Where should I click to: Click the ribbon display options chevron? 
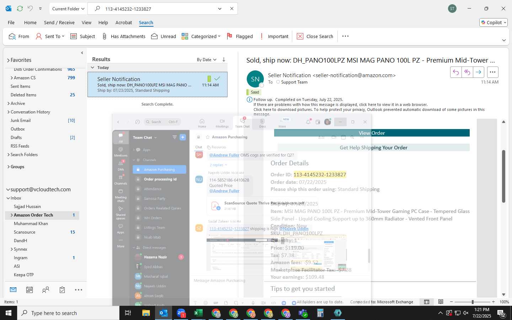(x=504, y=40)
